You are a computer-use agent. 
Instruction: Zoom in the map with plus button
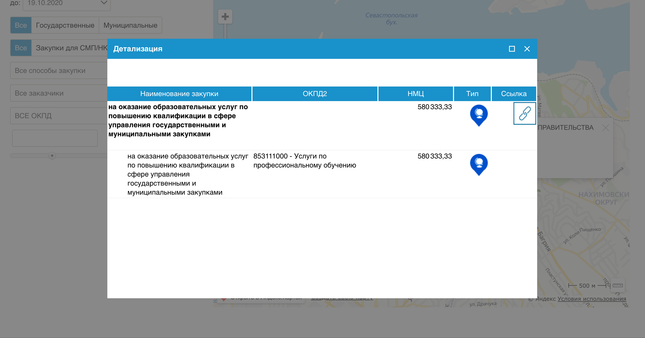tap(225, 17)
